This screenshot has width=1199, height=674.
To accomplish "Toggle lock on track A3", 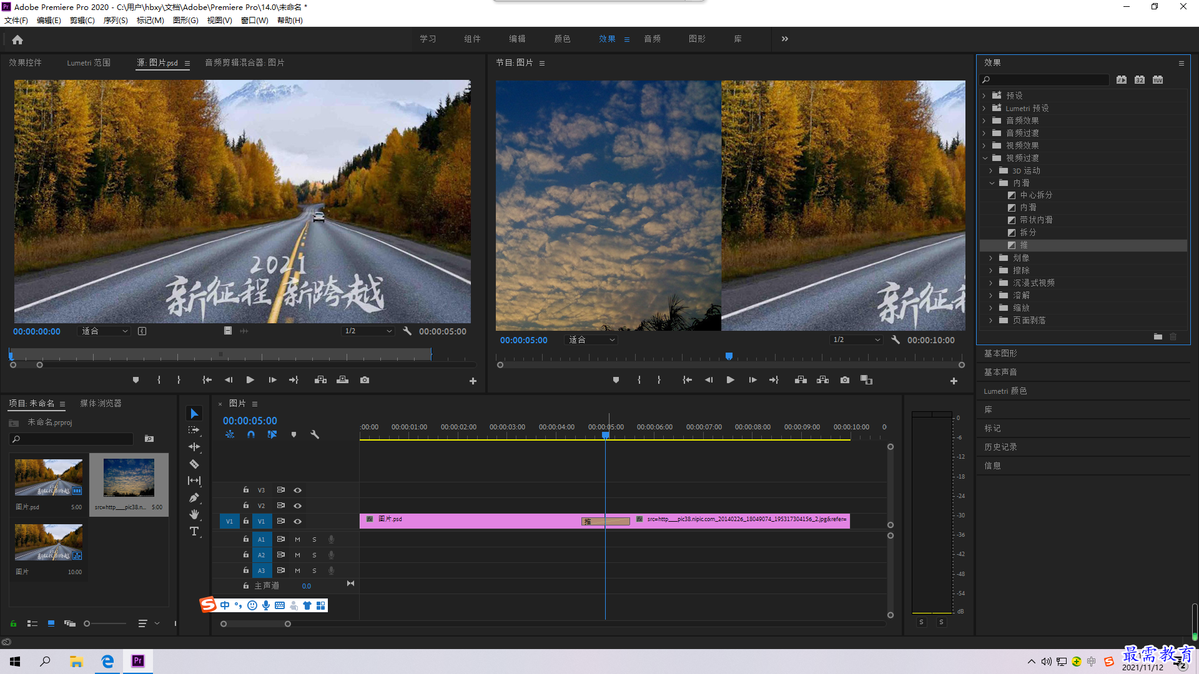I will 246,570.
